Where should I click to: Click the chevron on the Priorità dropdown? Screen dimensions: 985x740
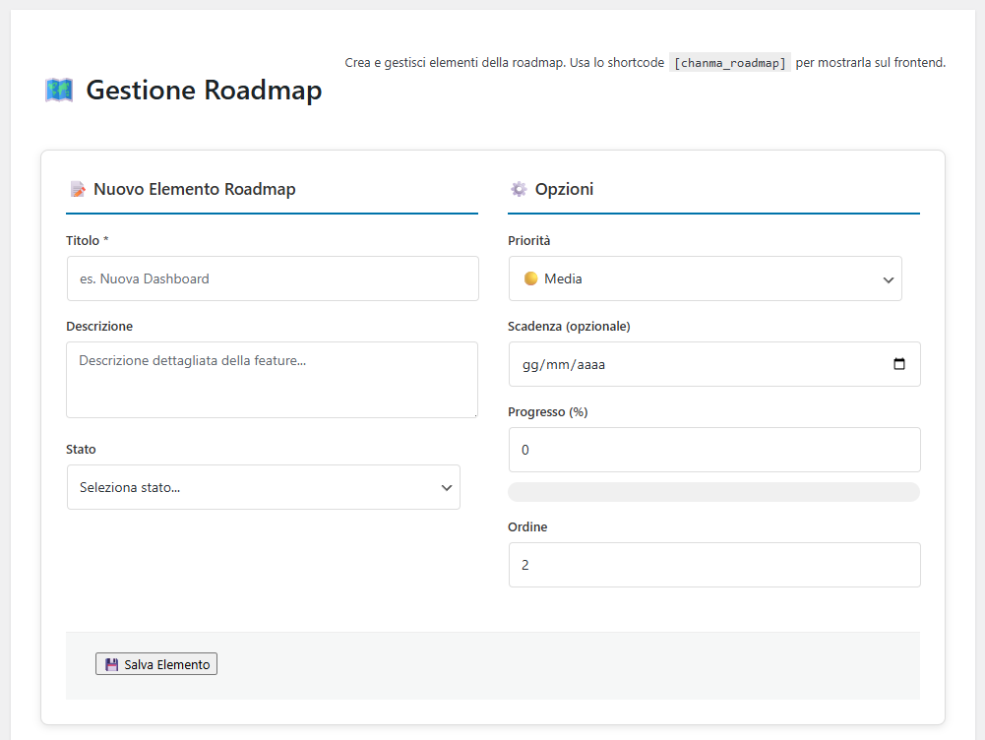888,278
